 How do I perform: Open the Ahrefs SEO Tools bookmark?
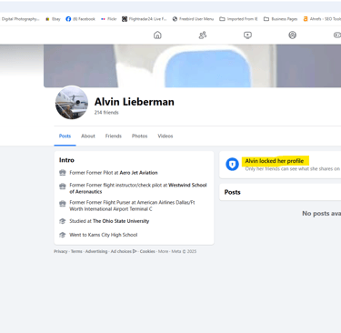(x=322, y=19)
